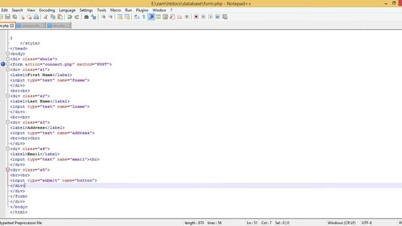Click the Cut scissors icon

(46, 17)
